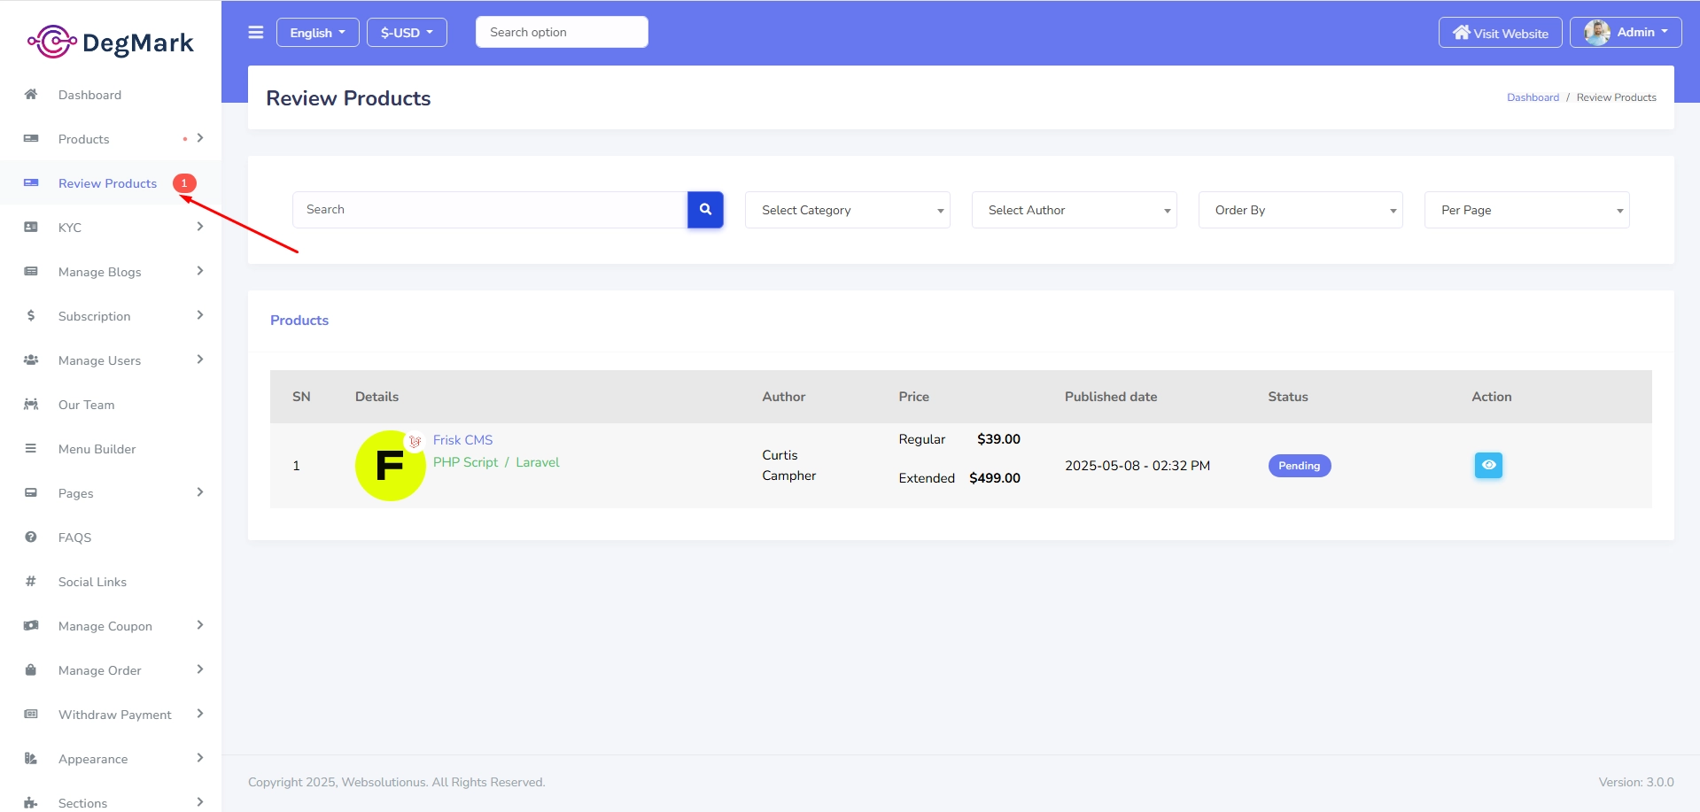Click the house icon in Visit Website
The height and width of the screenshot is (812, 1700).
(x=1461, y=32)
